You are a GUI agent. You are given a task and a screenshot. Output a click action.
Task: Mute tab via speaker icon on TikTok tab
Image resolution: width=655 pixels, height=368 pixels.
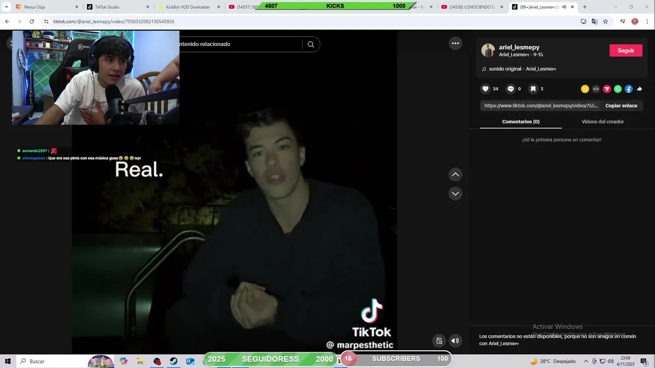tap(564, 7)
